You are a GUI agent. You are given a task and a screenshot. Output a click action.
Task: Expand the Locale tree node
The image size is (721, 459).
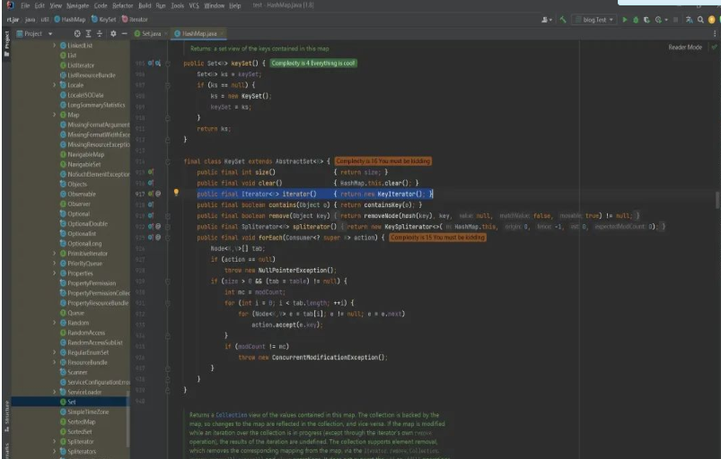pyautogui.click(x=54, y=85)
